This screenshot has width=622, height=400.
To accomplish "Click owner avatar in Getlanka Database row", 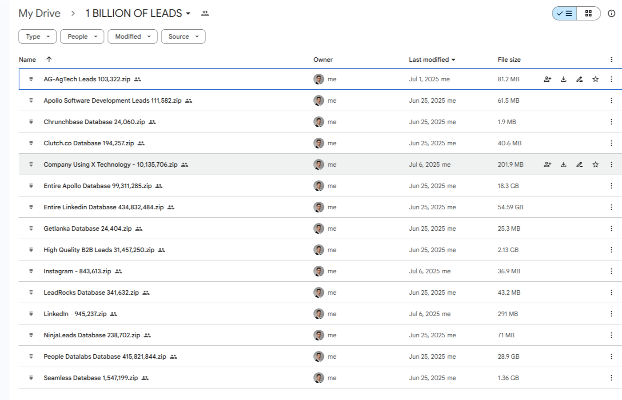I will coord(319,228).
